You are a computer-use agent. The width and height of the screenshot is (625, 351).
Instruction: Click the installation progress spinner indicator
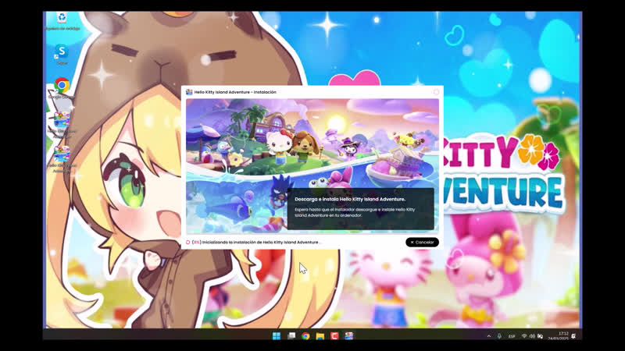[x=188, y=243]
